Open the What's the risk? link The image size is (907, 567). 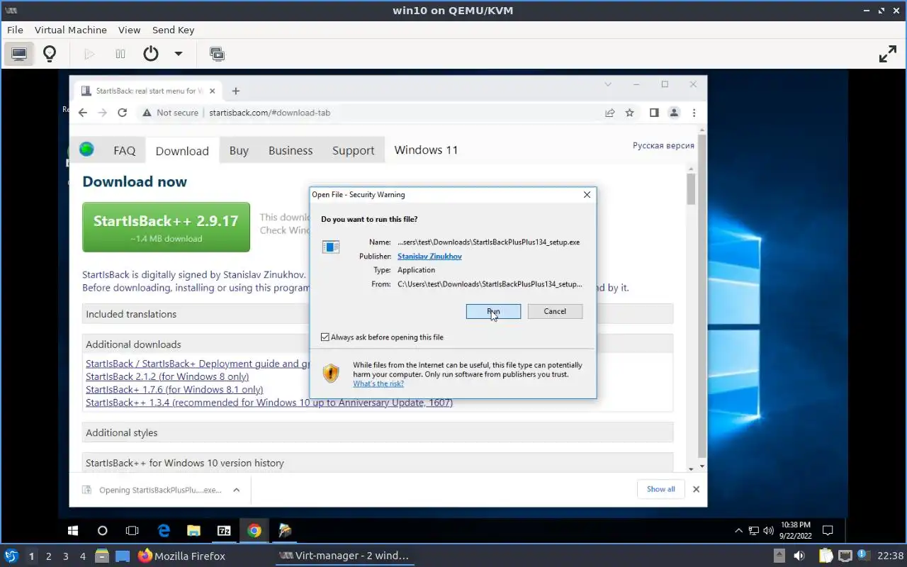[x=378, y=383]
